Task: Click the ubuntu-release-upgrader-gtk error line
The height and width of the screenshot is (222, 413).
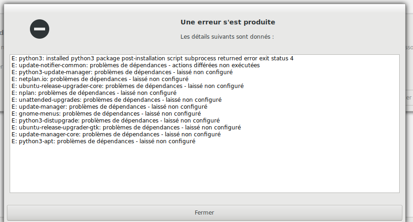Action: tap(126, 128)
